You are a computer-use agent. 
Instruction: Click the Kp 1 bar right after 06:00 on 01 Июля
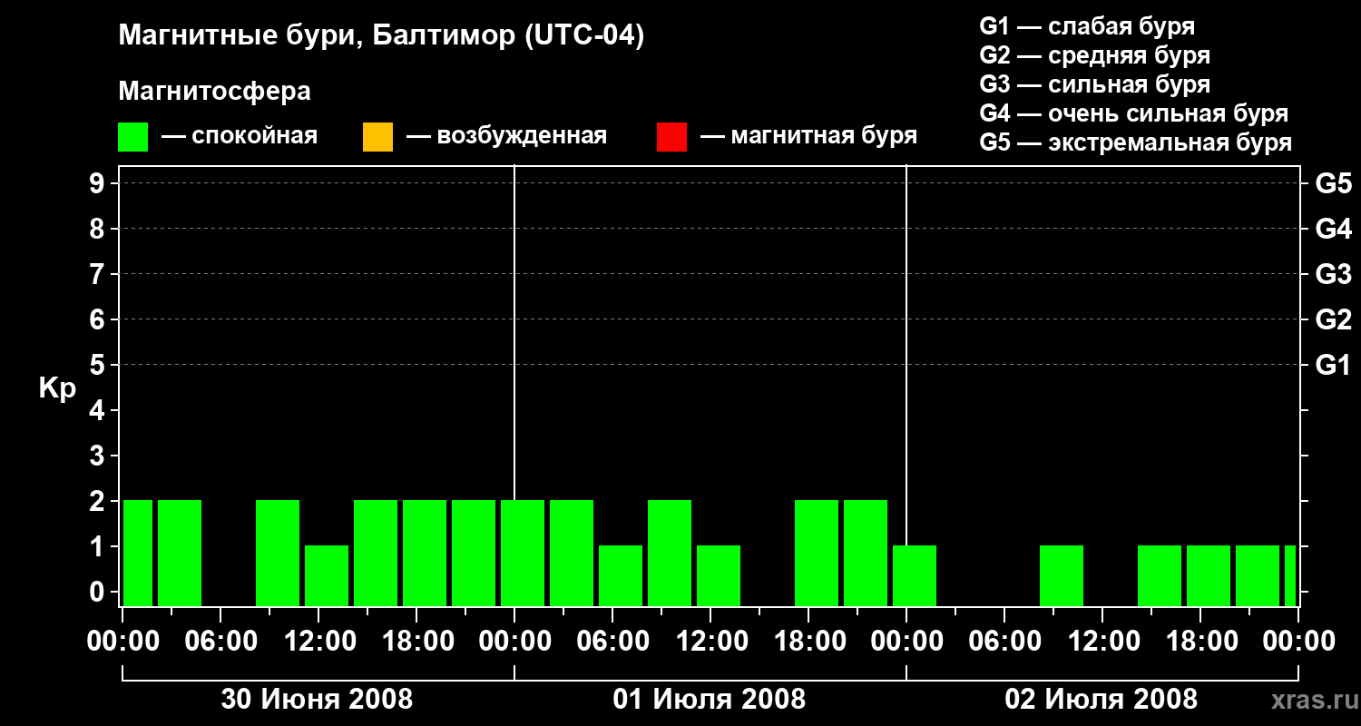[621, 575]
